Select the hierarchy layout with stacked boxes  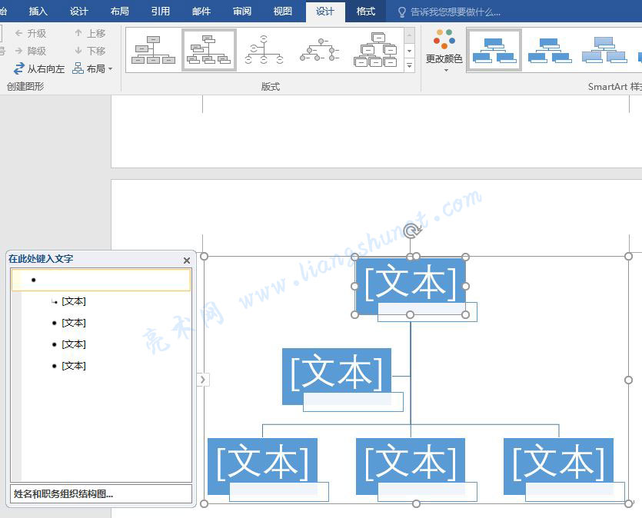tap(375, 50)
